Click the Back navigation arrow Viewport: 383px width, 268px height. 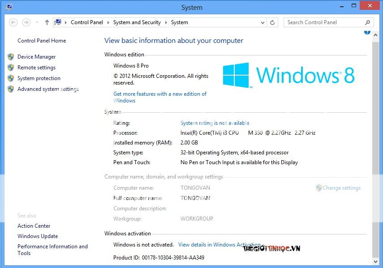point(13,22)
